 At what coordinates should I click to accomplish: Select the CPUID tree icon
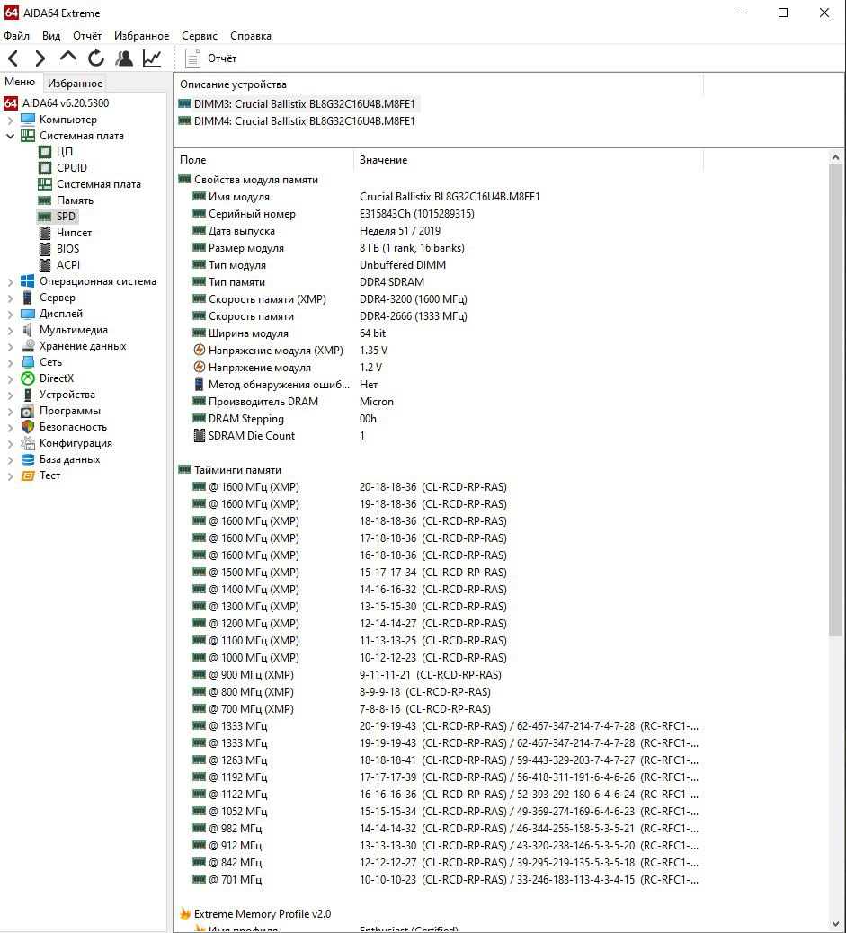pos(45,168)
